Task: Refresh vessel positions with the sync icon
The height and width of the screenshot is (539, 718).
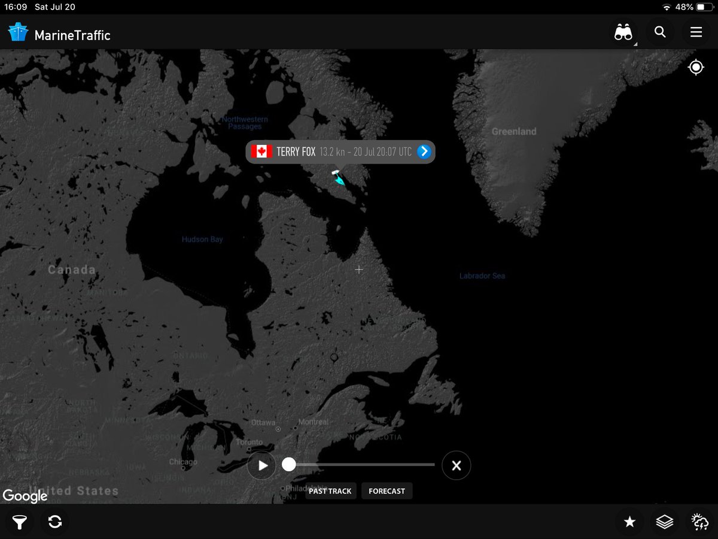Action: (x=54, y=522)
